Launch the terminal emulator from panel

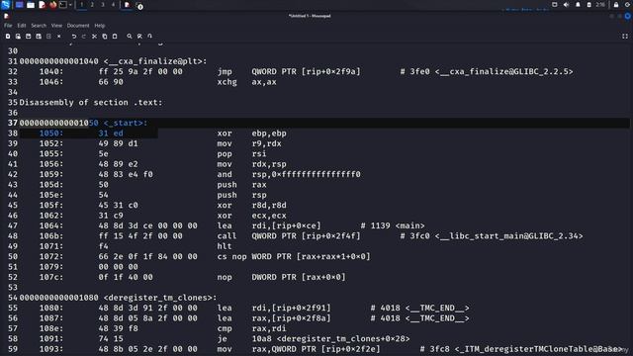coord(63,5)
